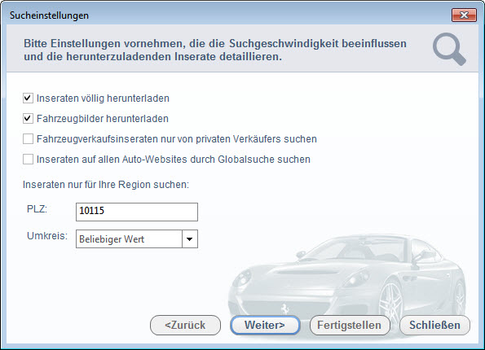Click 'Inseraten nur für Ihre Region suchen' text

click(106, 185)
